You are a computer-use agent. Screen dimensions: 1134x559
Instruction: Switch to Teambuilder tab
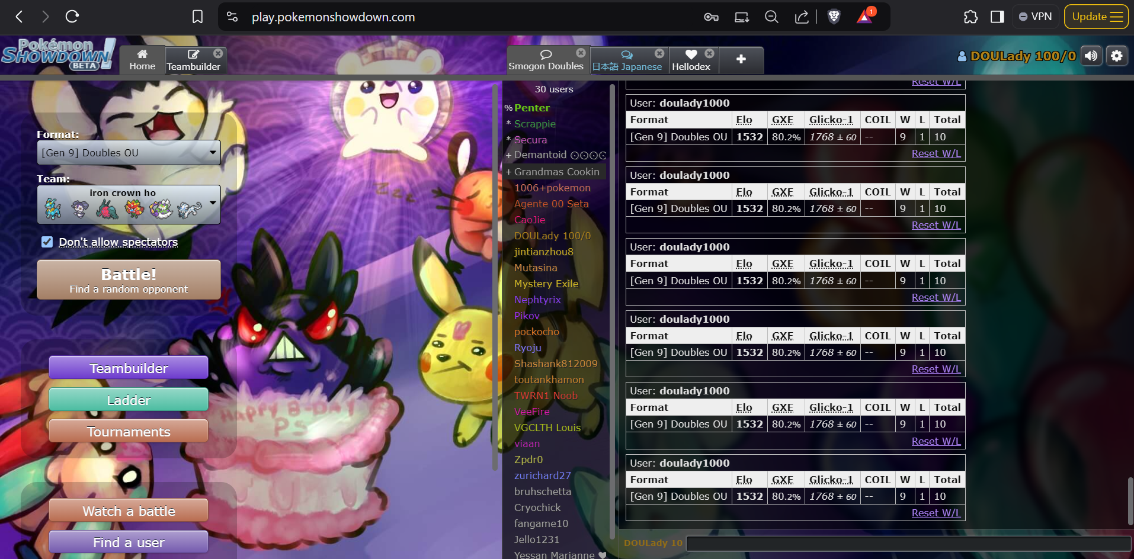click(x=193, y=60)
